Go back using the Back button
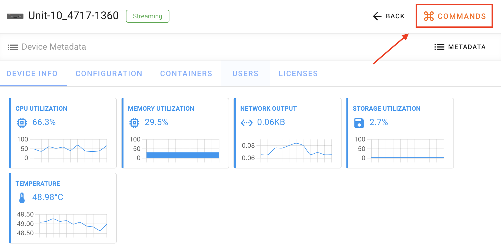Viewport: 501px width, 250px height. [x=389, y=16]
